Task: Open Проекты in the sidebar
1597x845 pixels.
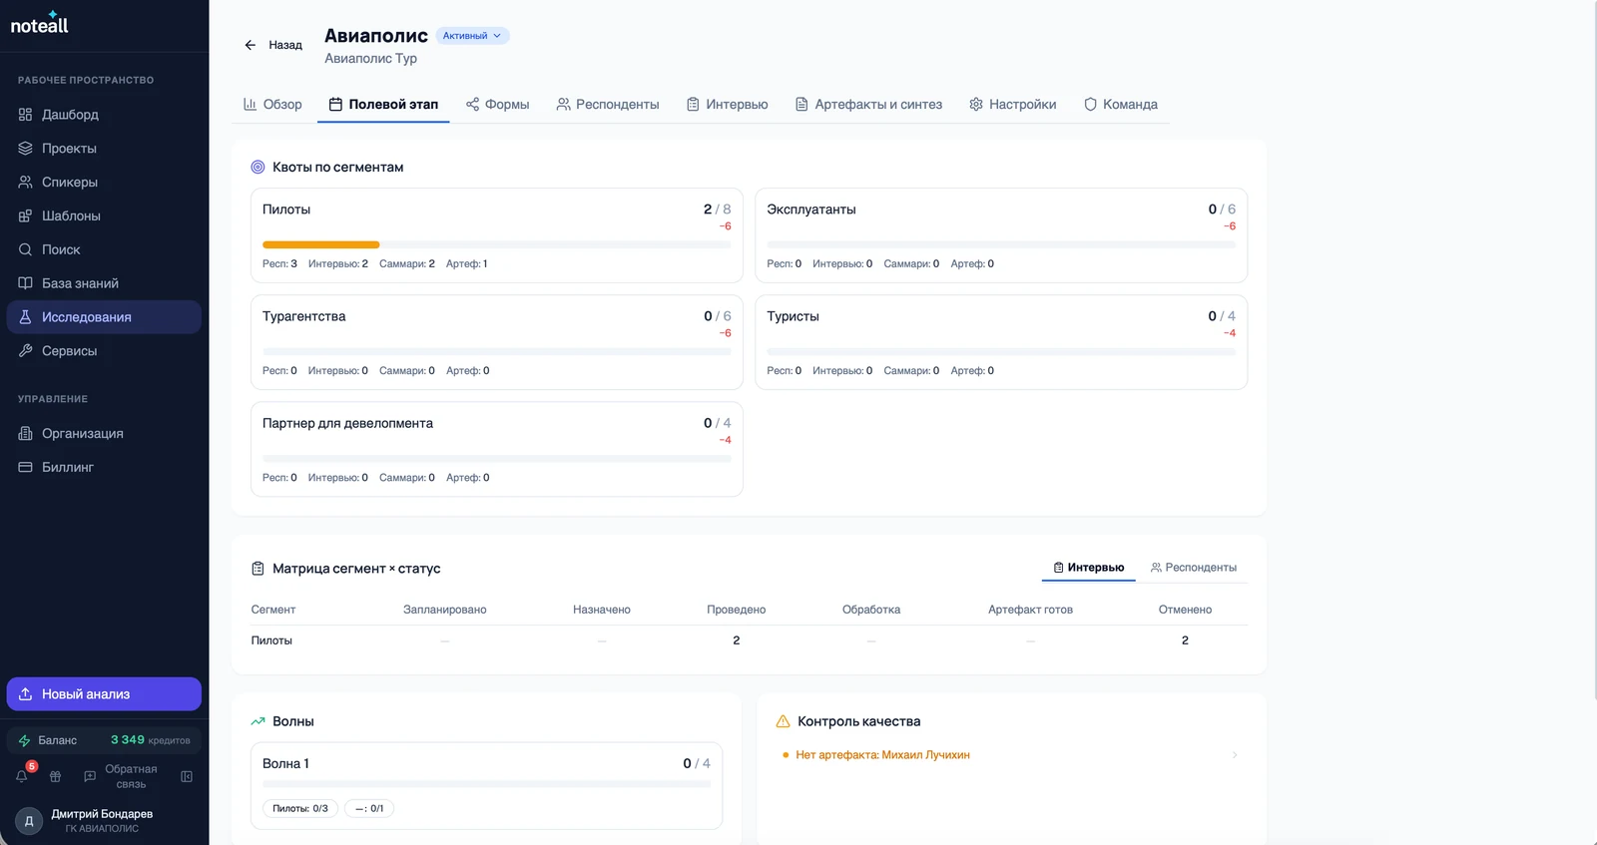Action: tap(104, 149)
